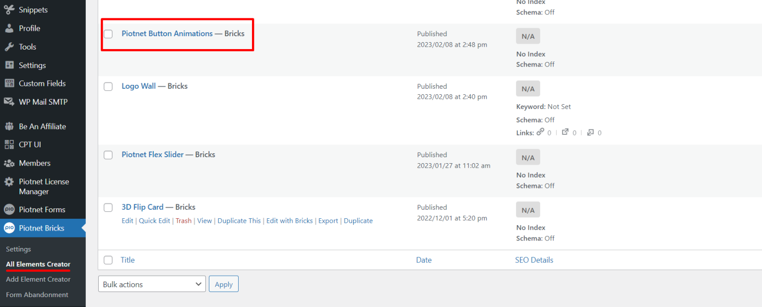Tick the 3D Flip Card checkbox
Screen dimensions: 762x307
(108, 207)
